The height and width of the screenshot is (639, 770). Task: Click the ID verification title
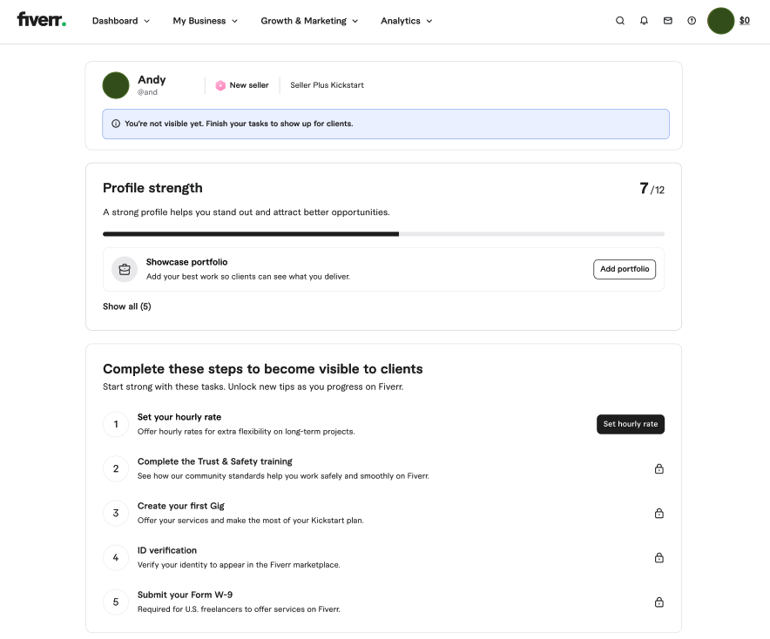(167, 550)
